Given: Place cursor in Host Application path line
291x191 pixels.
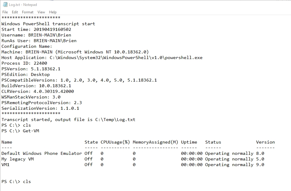Looking at the screenshot, I should coord(102,58).
